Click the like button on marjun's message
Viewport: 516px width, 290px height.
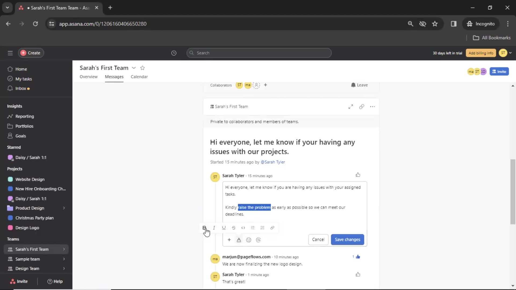pyautogui.click(x=358, y=256)
